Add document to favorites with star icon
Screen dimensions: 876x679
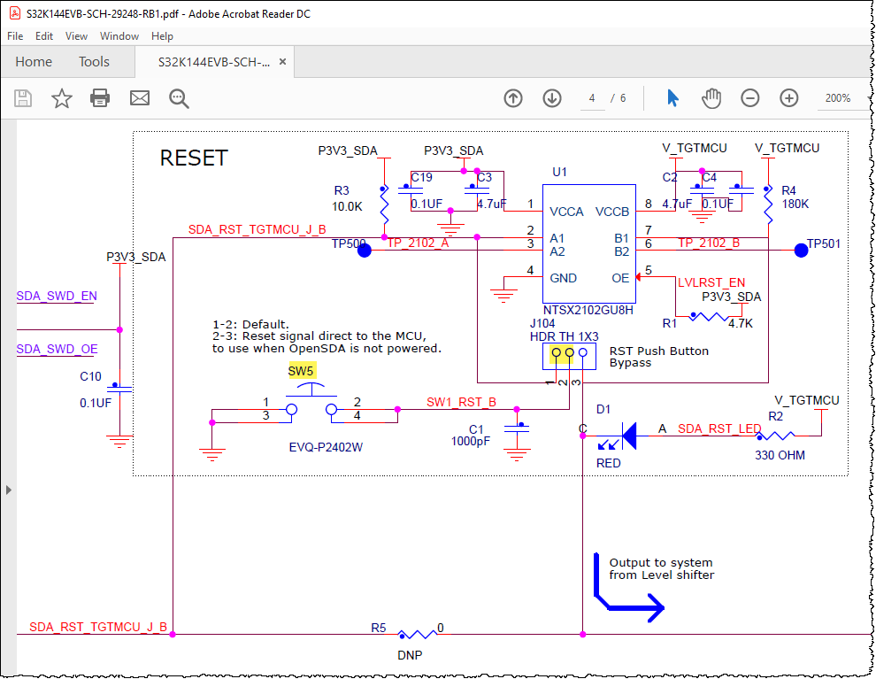(62, 98)
